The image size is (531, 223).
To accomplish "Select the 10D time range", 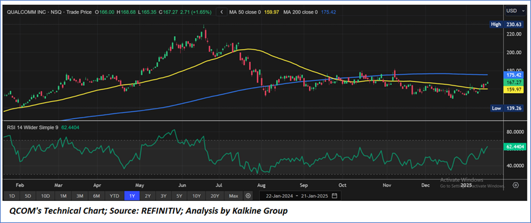I will point(45,195).
